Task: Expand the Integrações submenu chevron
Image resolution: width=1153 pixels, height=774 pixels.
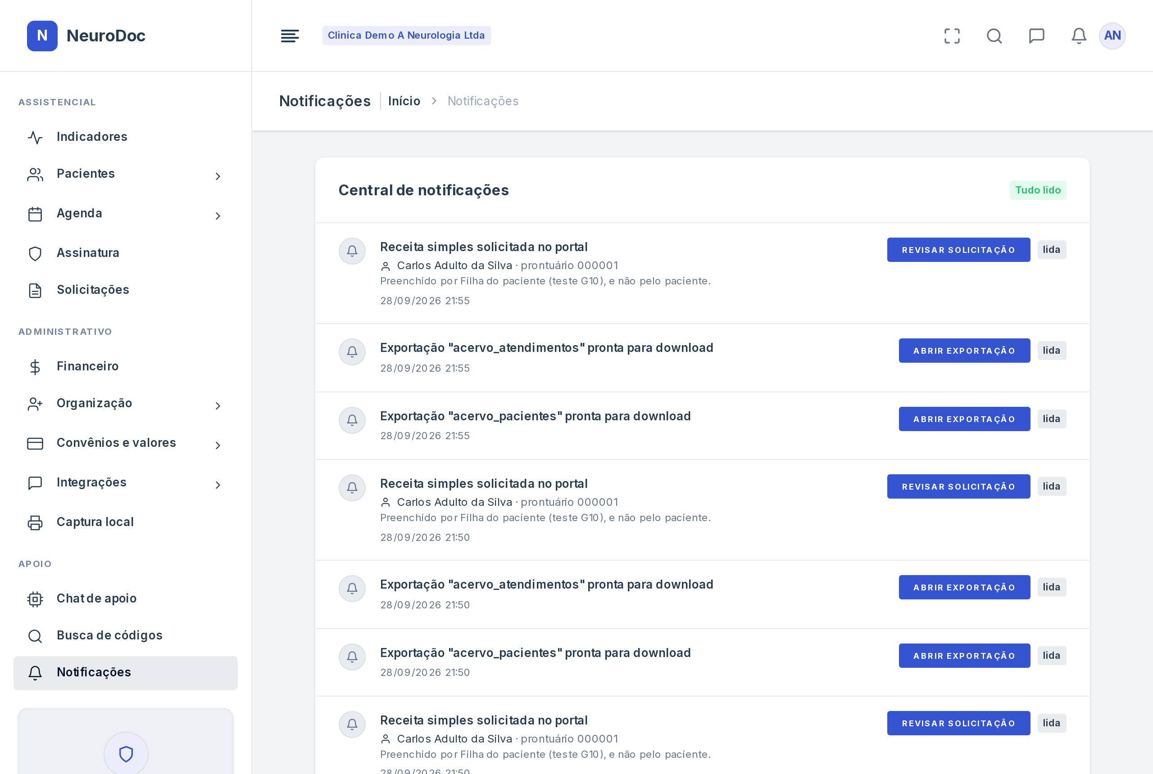Action: click(218, 485)
